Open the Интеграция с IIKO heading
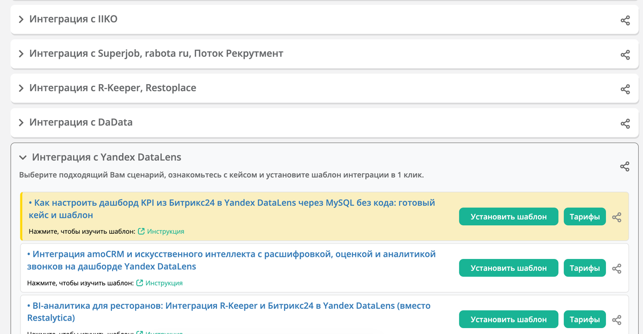 (73, 19)
